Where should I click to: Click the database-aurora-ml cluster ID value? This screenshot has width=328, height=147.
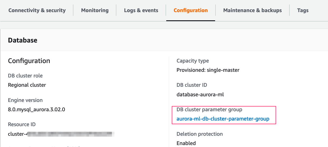(200, 95)
